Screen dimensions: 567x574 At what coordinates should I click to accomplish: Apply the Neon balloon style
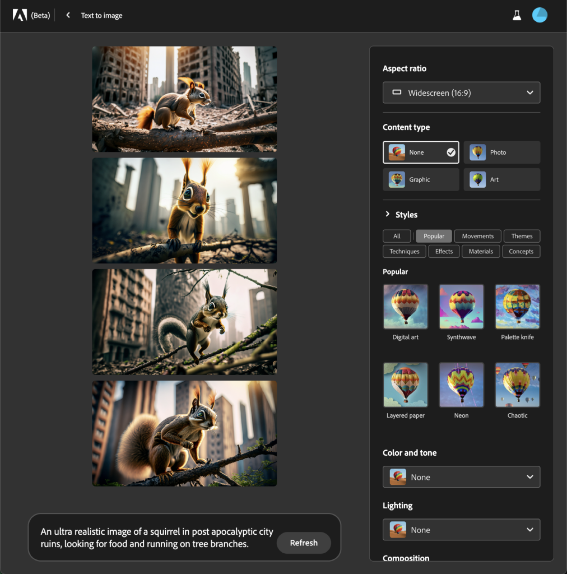point(461,385)
